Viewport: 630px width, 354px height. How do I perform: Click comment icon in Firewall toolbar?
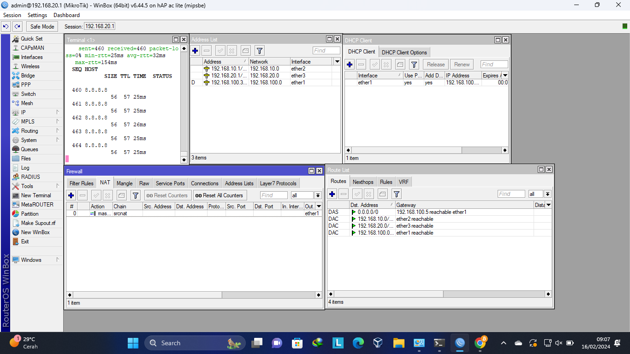tap(121, 195)
